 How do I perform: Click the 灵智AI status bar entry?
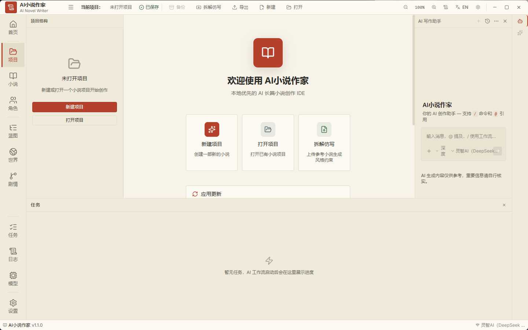[x=500, y=325]
